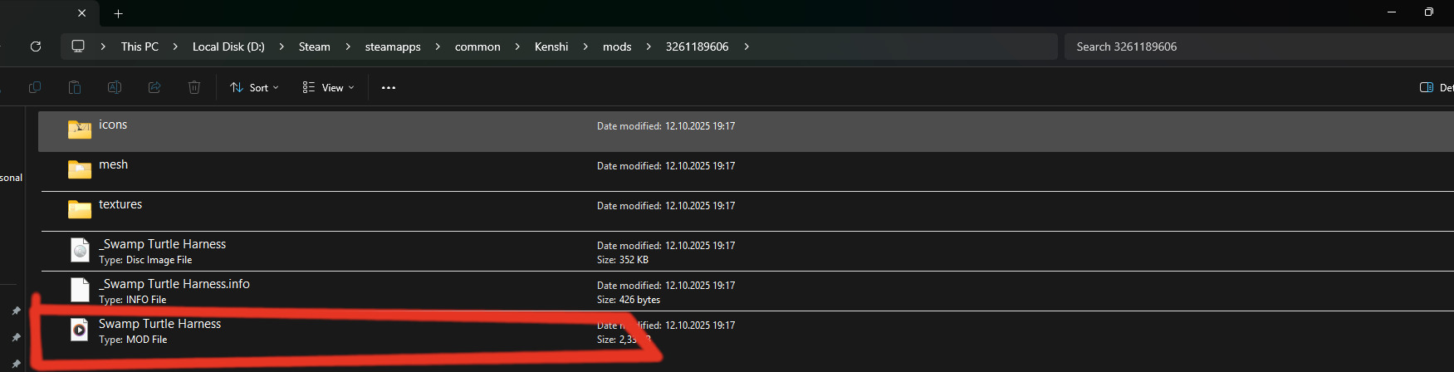Screen dimensions: 1454x372
Task: Click the Paste clipboard icon
Action: pyautogui.click(x=75, y=87)
